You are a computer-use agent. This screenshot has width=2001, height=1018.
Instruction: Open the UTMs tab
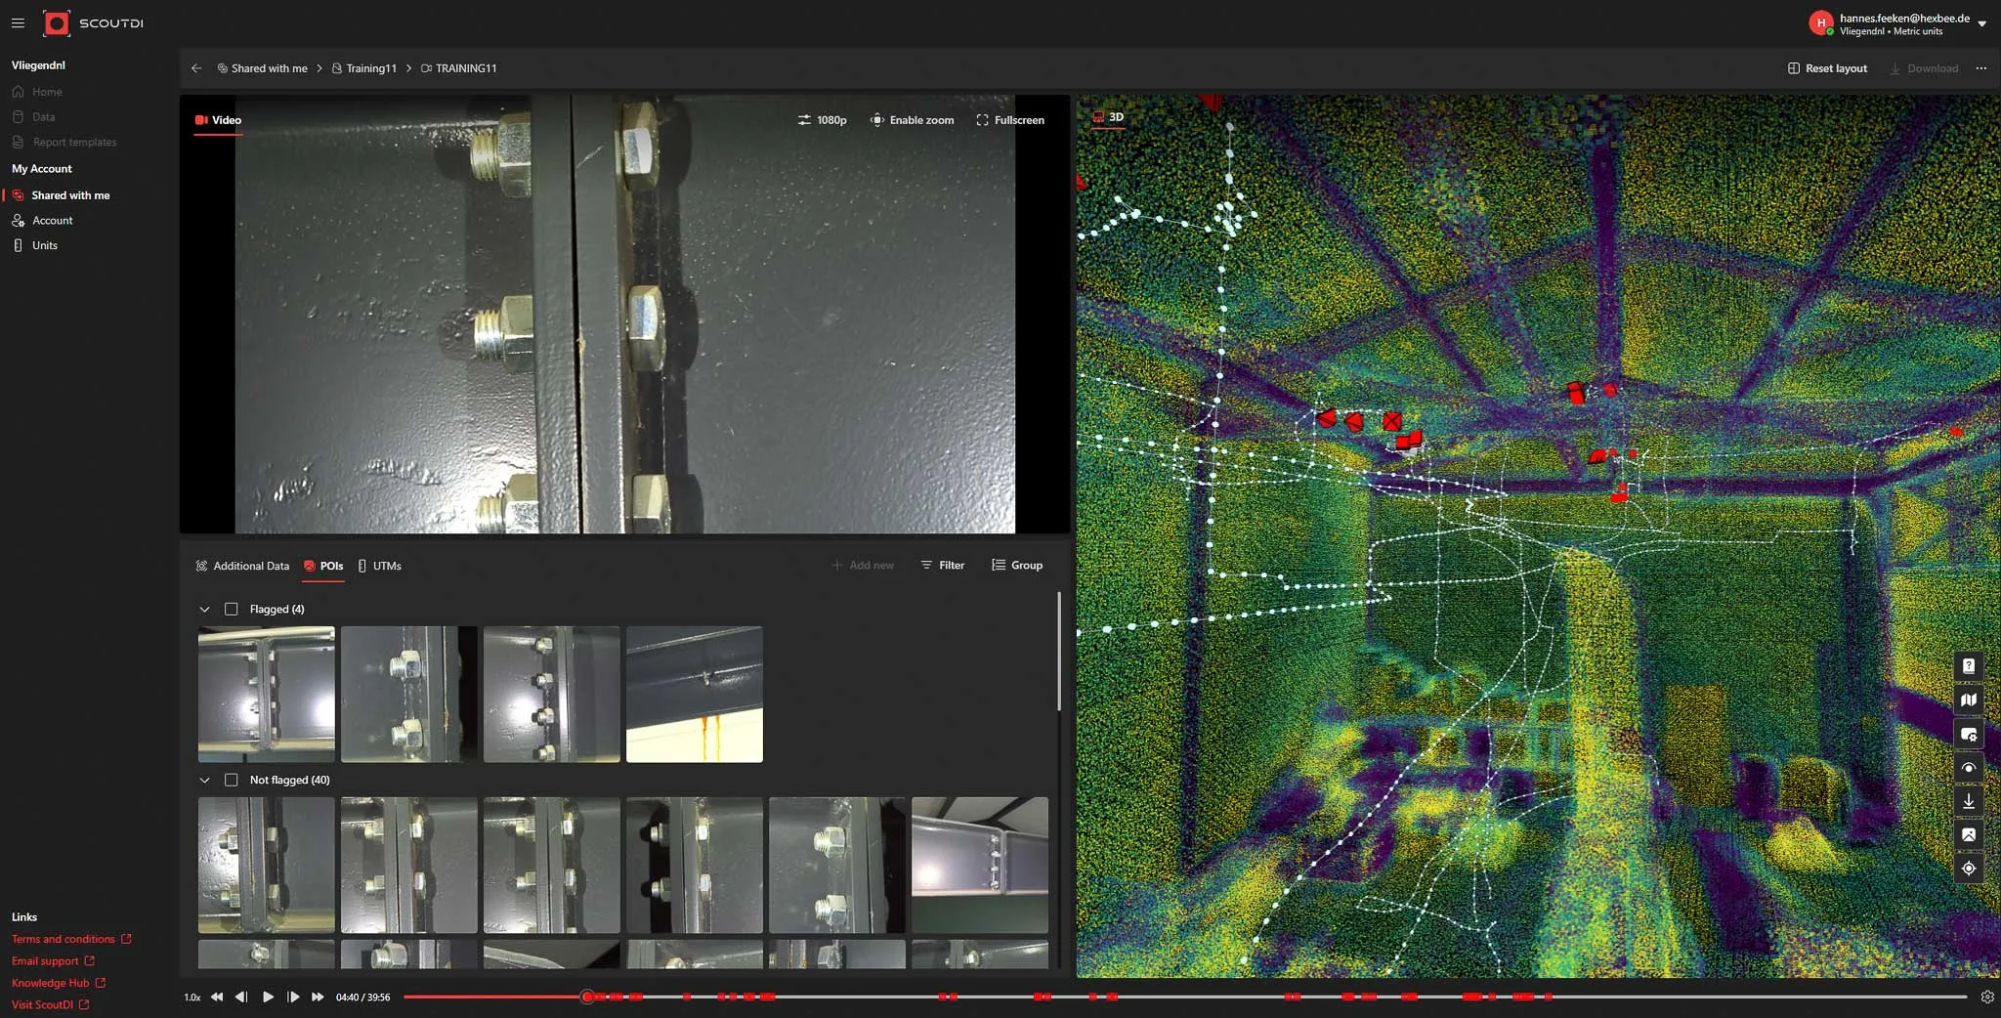379,566
